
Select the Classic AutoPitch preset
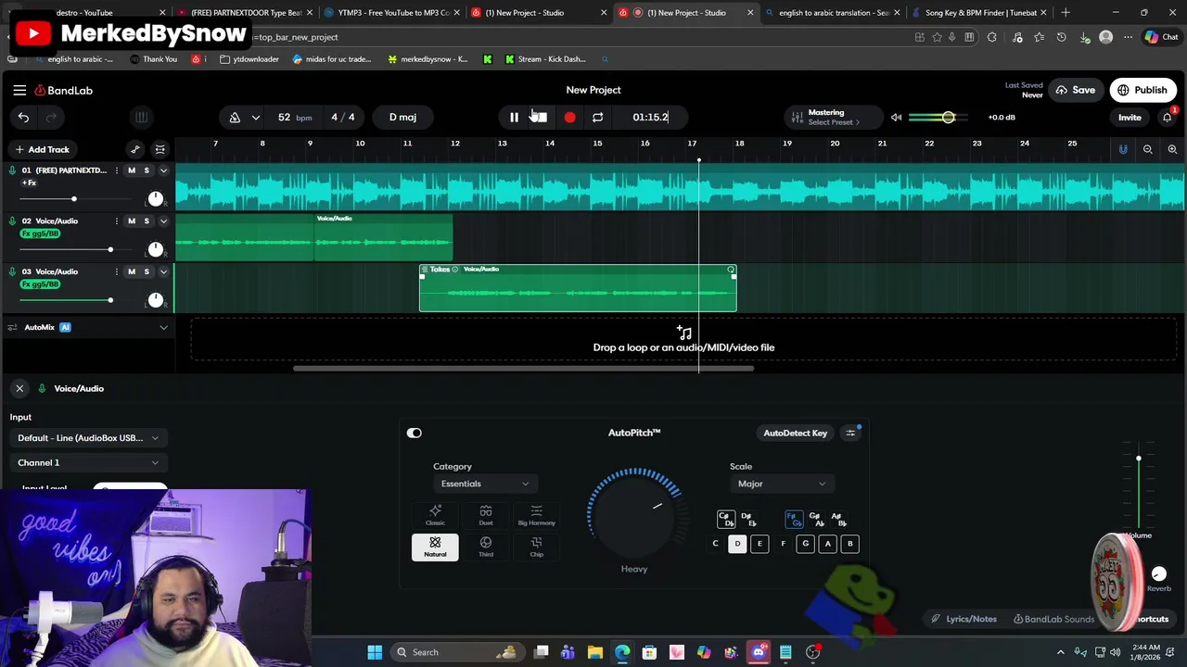tap(435, 515)
